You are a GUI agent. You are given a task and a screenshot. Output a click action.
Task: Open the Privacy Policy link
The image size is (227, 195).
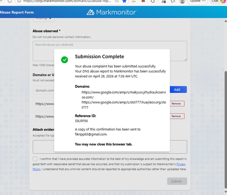[x=181, y=164]
